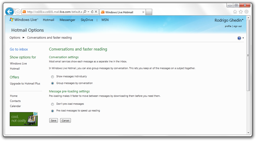Click the search magnifier in address bar
This screenshot has height=141, width=256.
pos(85,12)
